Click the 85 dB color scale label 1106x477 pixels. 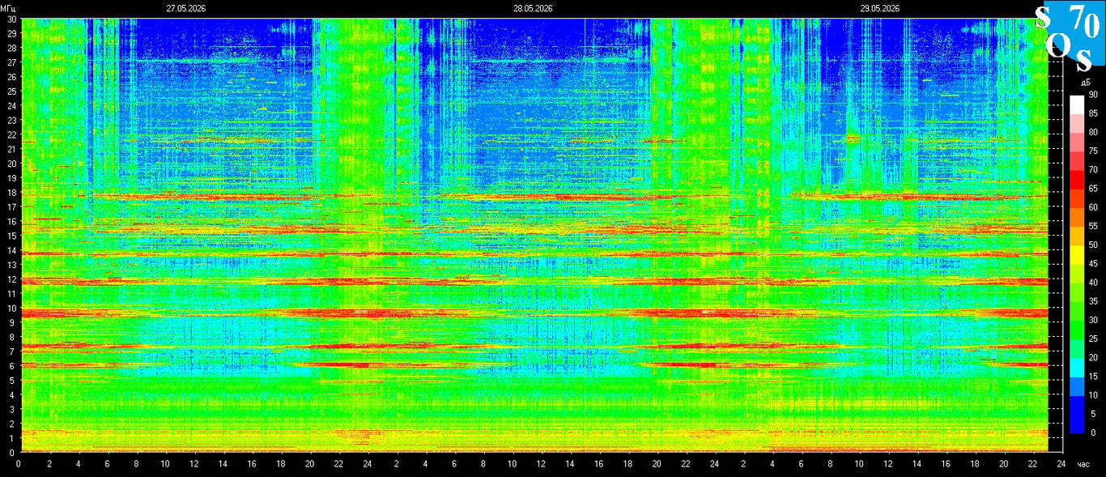pyautogui.click(x=1092, y=113)
